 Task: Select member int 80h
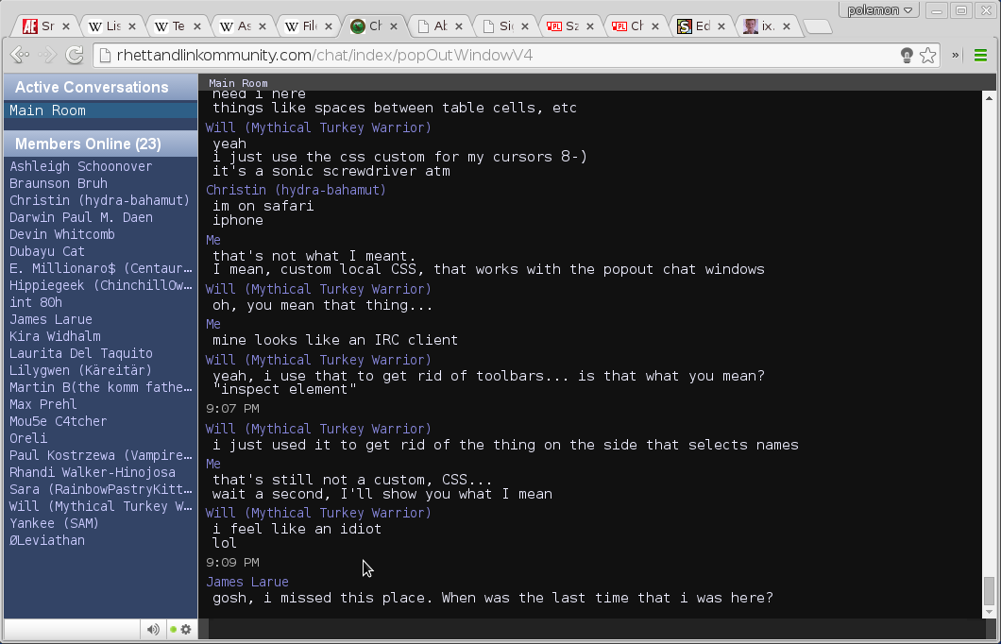(x=36, y=302)
